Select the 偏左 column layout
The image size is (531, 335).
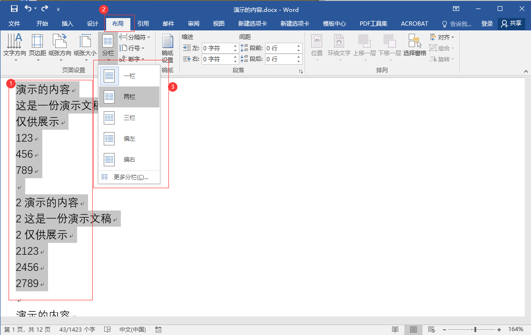129,139
